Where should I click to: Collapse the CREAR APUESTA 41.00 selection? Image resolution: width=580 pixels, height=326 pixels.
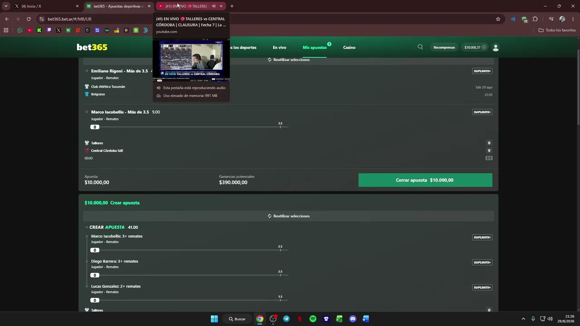[87, 227]
